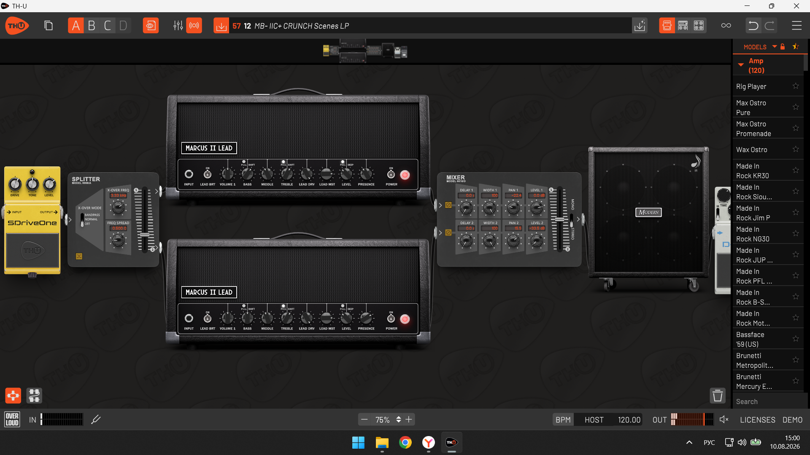Flip the LEAD BRT switch on the lower amp
The height and width of the screenshot is (455, 810).
click(207, 318)
